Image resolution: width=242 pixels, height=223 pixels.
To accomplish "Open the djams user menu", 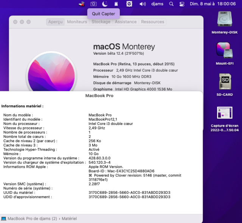I will pos(157,4).
